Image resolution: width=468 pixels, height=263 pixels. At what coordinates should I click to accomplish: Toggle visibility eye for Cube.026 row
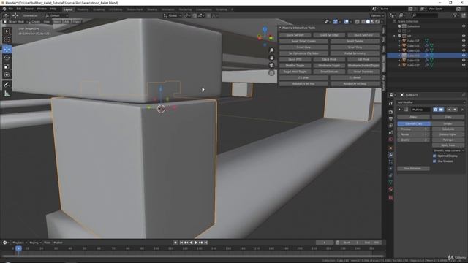(464, 60)
